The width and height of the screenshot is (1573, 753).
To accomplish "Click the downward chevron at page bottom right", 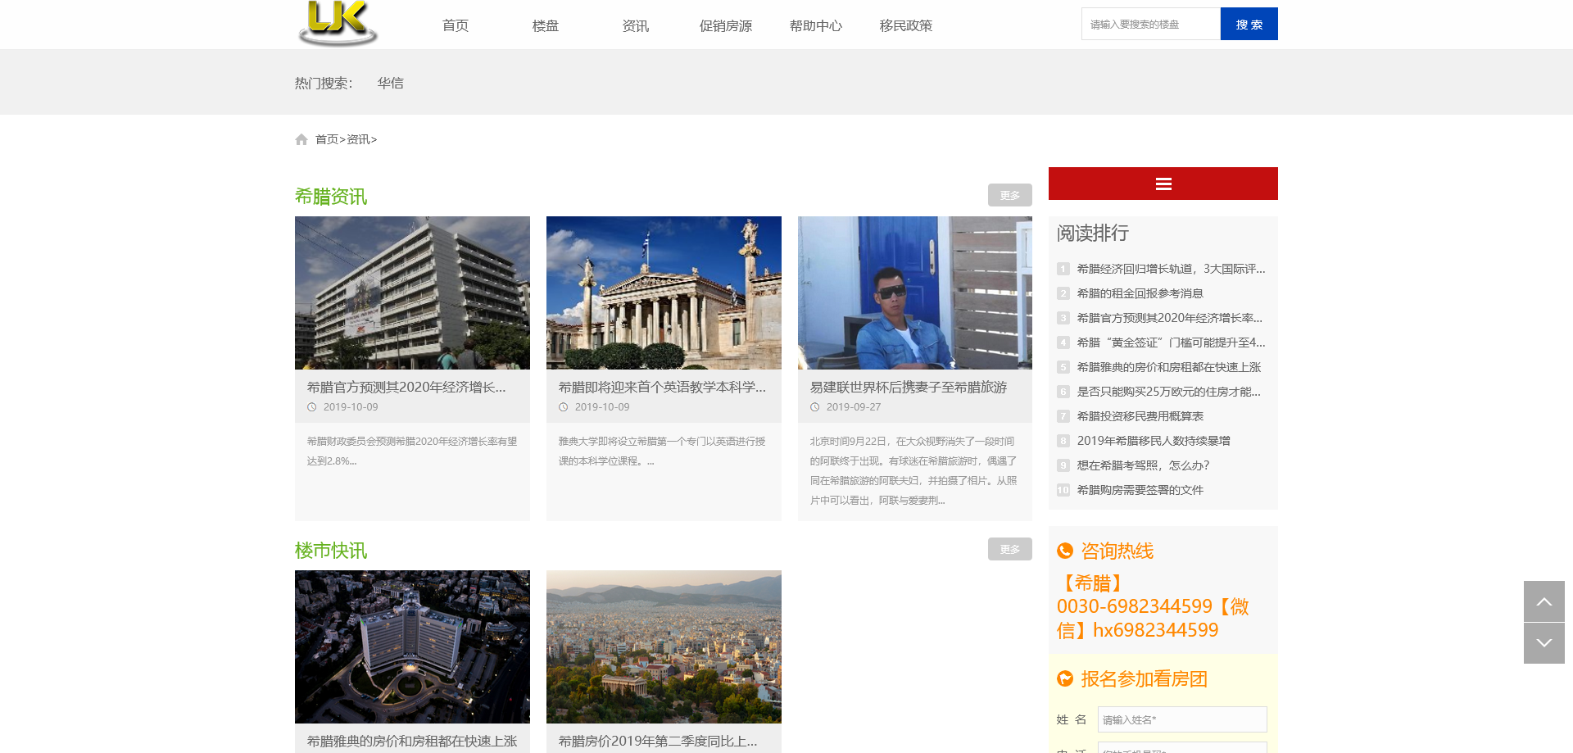I will (1544, 642).
